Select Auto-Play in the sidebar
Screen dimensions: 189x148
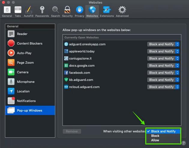click(24, 53)
